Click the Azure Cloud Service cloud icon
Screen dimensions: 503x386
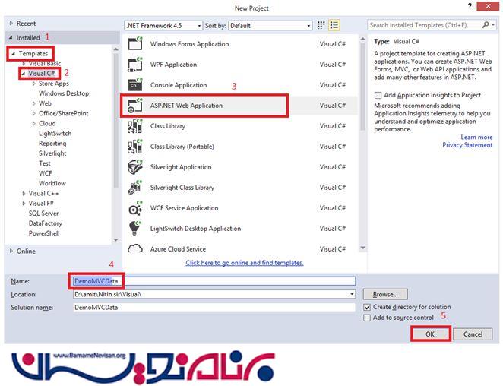(x=135, y=248)
